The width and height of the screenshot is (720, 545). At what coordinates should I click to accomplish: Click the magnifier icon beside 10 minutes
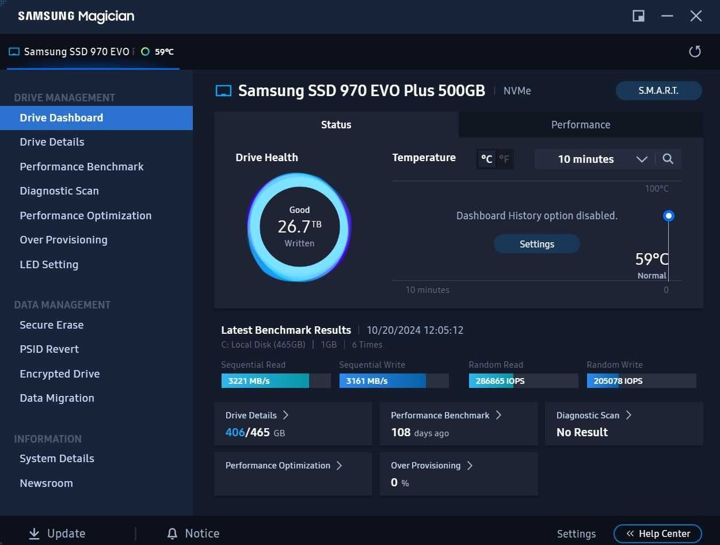(668, 159)
